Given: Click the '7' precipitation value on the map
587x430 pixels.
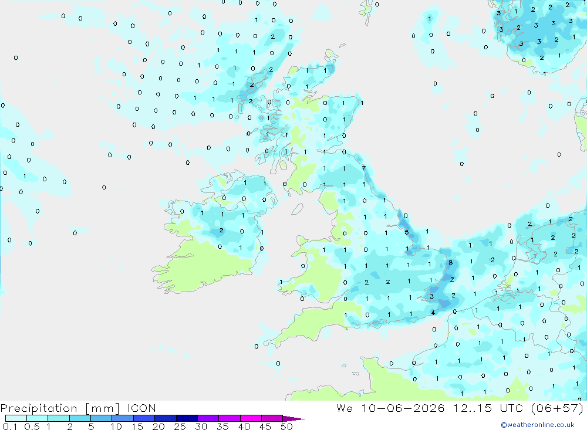Looking at the screenshot, I should click(363, 168).
